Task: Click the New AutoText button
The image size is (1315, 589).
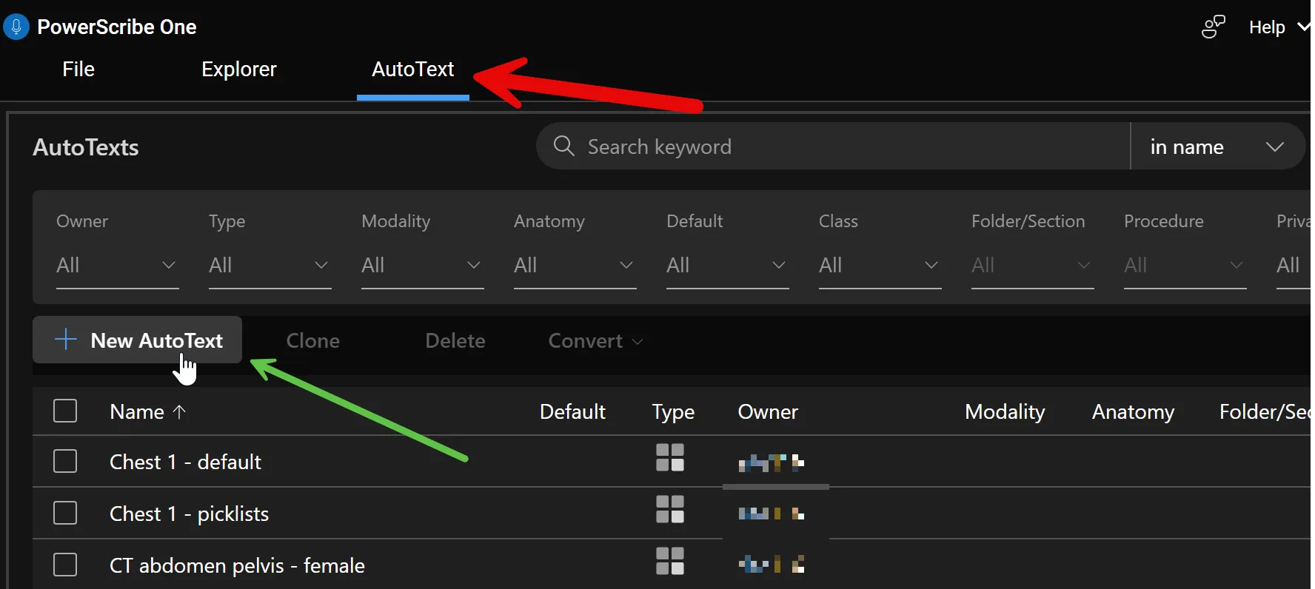Action: (137, 340)
